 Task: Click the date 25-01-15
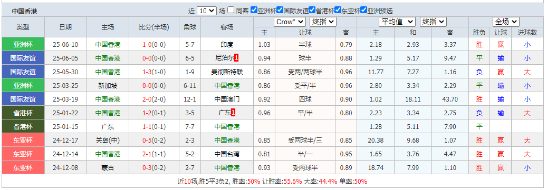[65, 127]
